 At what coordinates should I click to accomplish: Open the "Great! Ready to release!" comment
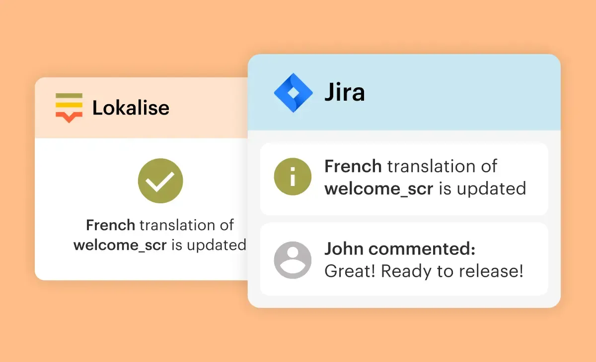coord(423,271)
